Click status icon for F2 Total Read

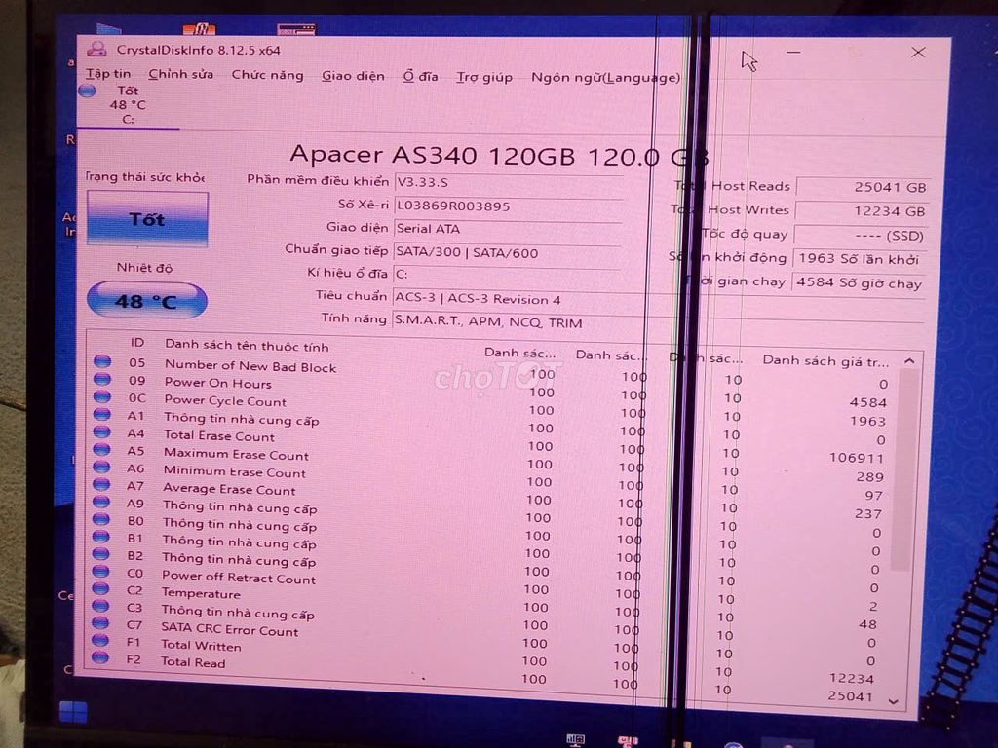[x=100, y=657]
